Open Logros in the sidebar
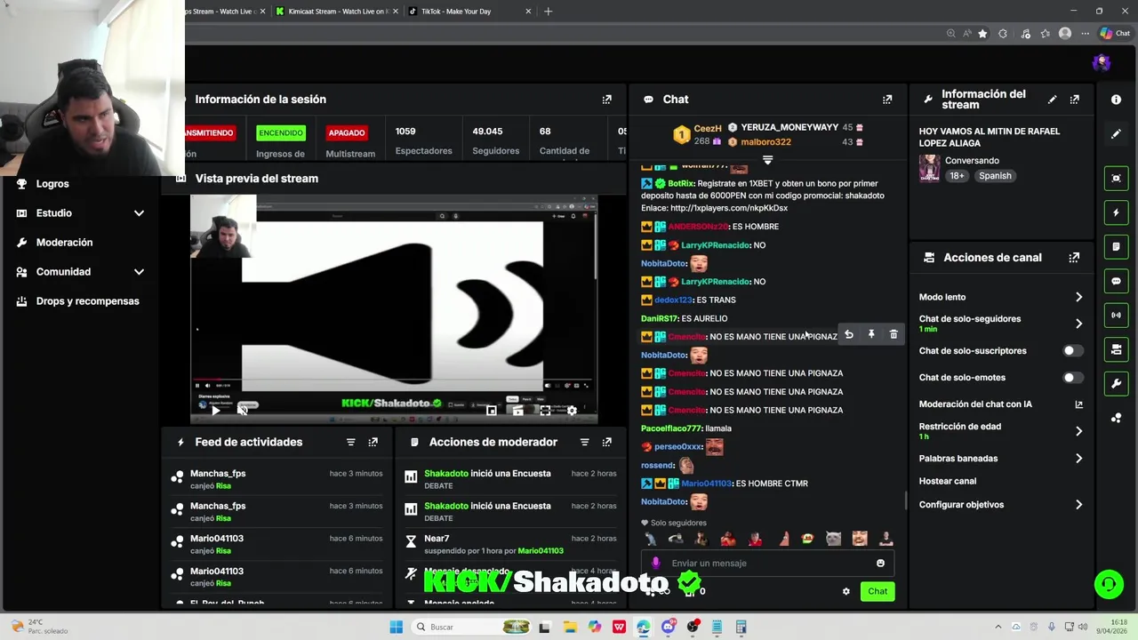The image size is (1138, 640). point(52,184)
